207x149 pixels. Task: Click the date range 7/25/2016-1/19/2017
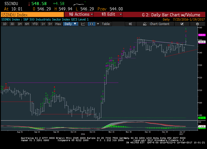pos(189,19)
